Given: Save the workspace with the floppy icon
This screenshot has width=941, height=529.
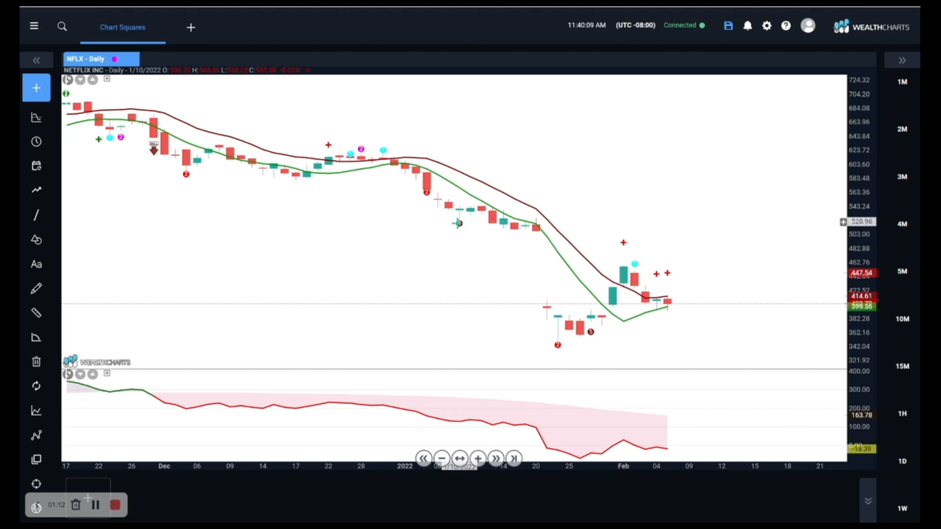Looking at the screenshot, I should (728, 26).
